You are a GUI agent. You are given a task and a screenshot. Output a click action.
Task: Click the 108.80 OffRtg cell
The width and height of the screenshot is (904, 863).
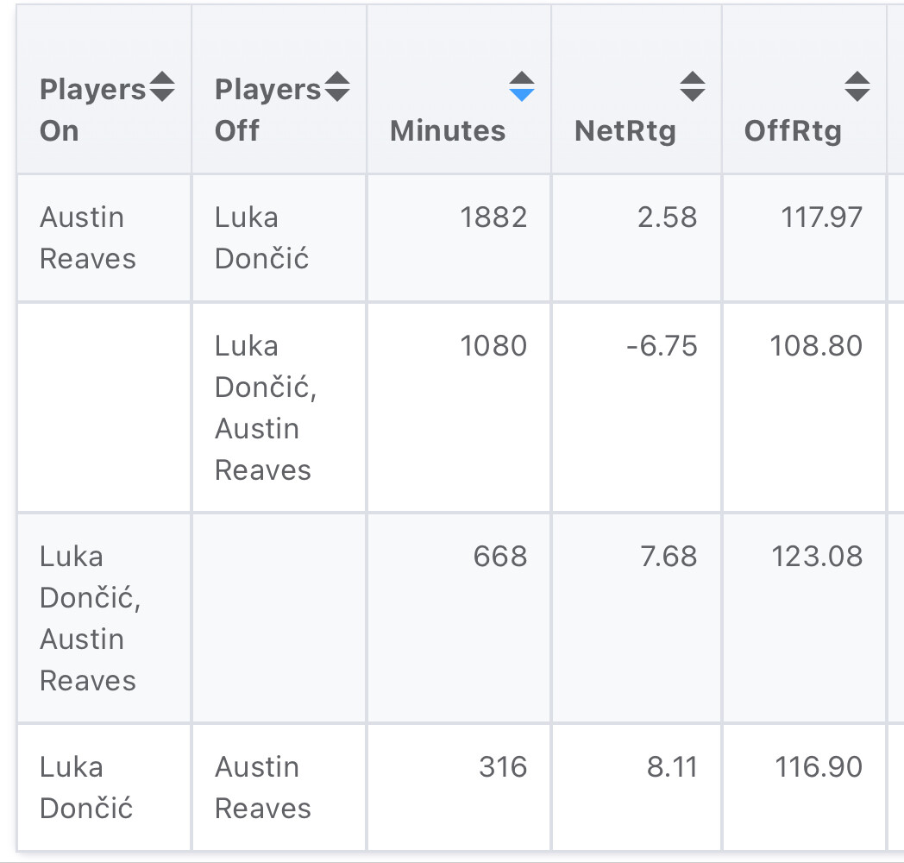point(816,346)
